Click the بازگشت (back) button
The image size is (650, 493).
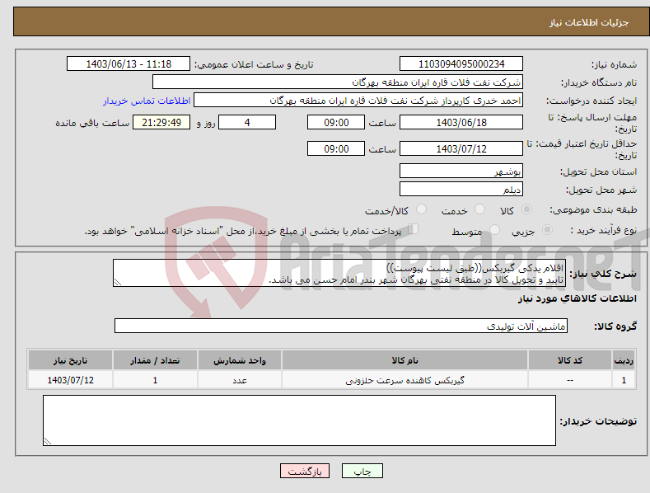click(x=305, y=472)
